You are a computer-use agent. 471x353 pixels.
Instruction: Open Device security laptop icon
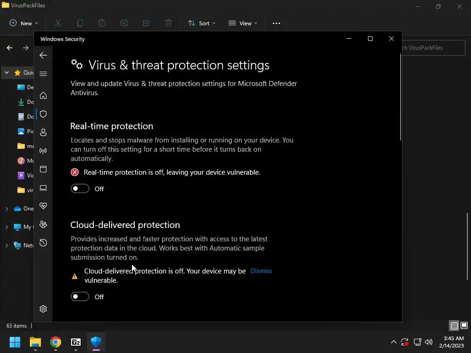click(43, 188)
